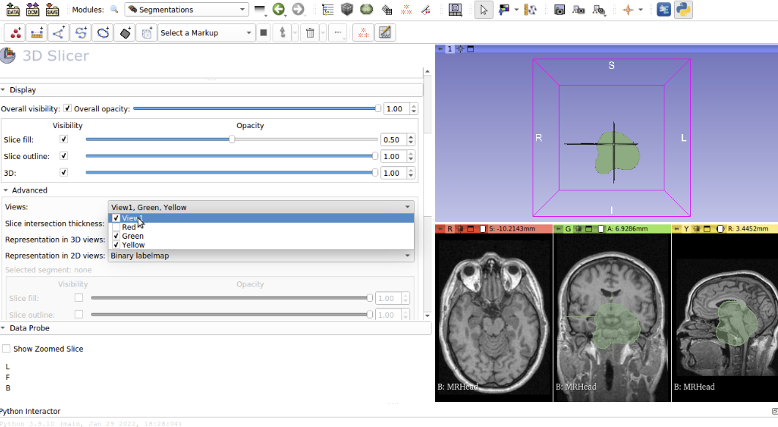Enable Show Zoomed Slice checkbox
The image size is (778, 427).
coord(6,349)
